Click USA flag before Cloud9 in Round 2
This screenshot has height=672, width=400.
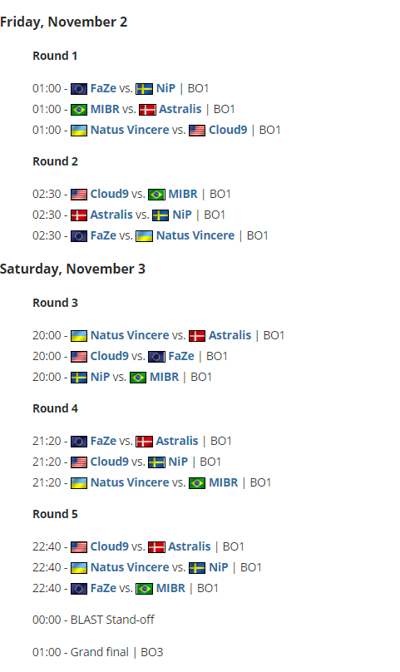(79, 195)
